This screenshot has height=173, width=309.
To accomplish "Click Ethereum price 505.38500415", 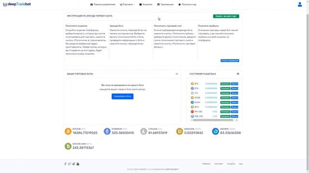I will 123,133.
